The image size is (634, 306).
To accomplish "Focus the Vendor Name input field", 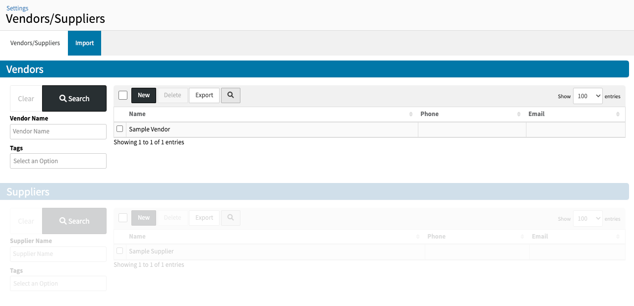I will point(58,131).
